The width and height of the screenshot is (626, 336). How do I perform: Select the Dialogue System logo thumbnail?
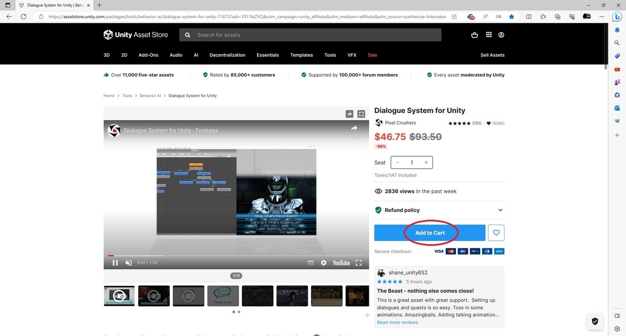pos(223,296)
